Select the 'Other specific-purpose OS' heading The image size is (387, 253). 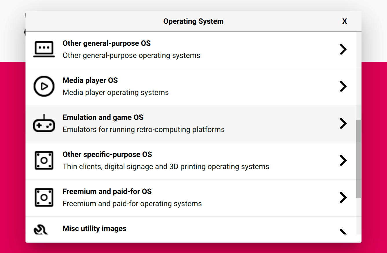tap(107, 155)
